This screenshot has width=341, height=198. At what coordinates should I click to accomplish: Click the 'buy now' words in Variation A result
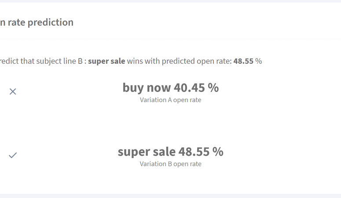pos(147,88)
